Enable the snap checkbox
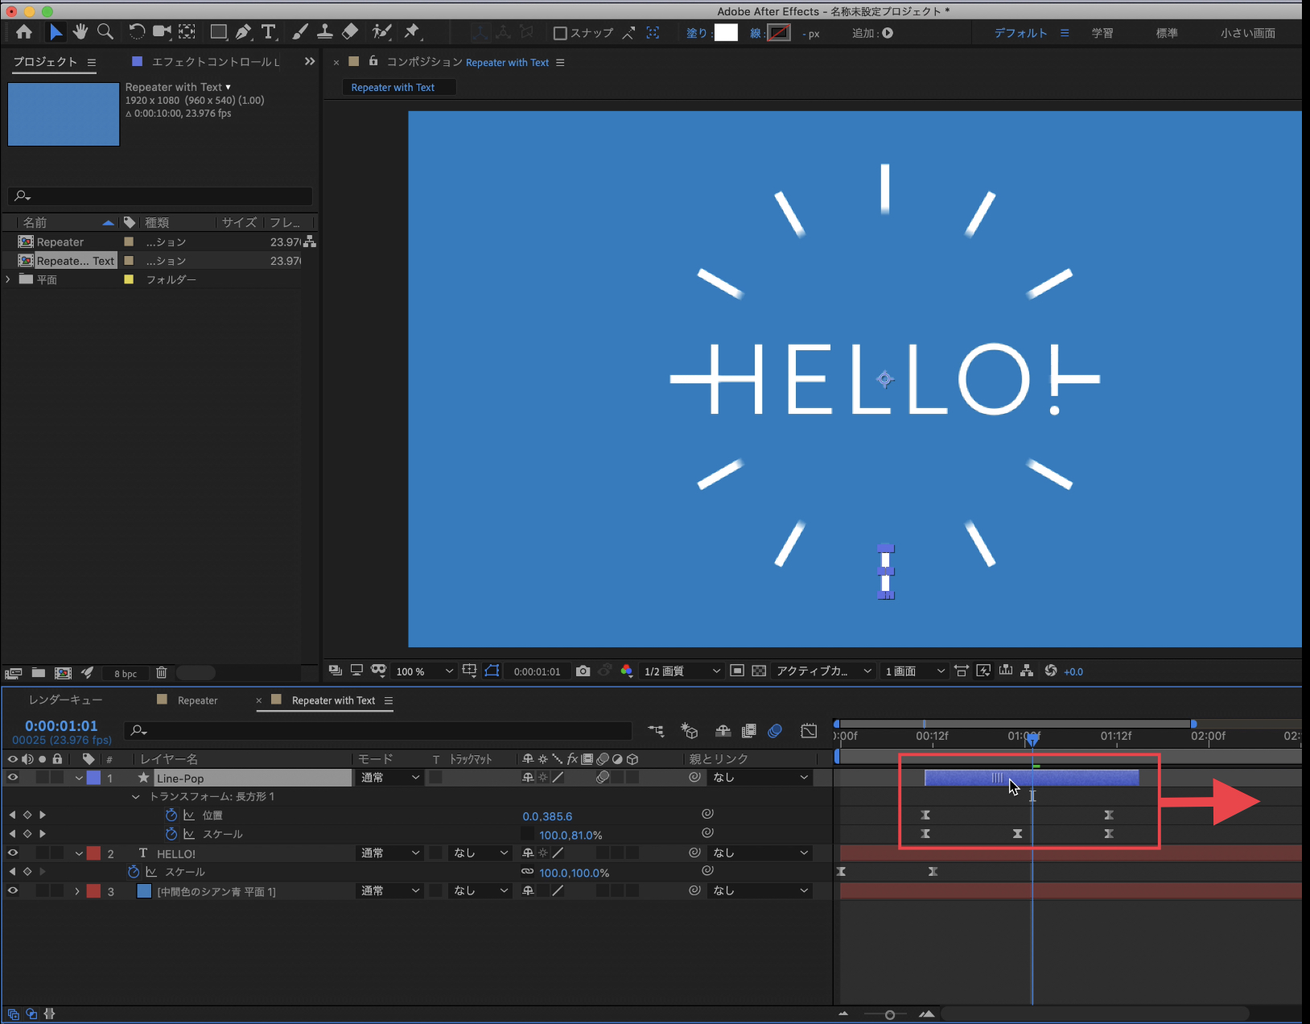 click(560, 33)
